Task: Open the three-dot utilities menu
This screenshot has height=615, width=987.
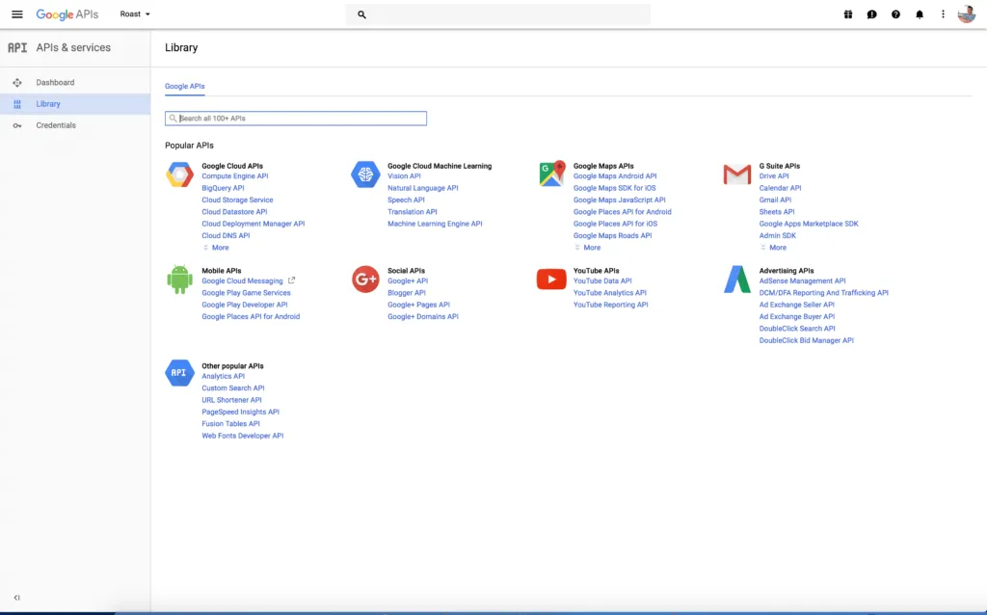Action: point(943,13)
